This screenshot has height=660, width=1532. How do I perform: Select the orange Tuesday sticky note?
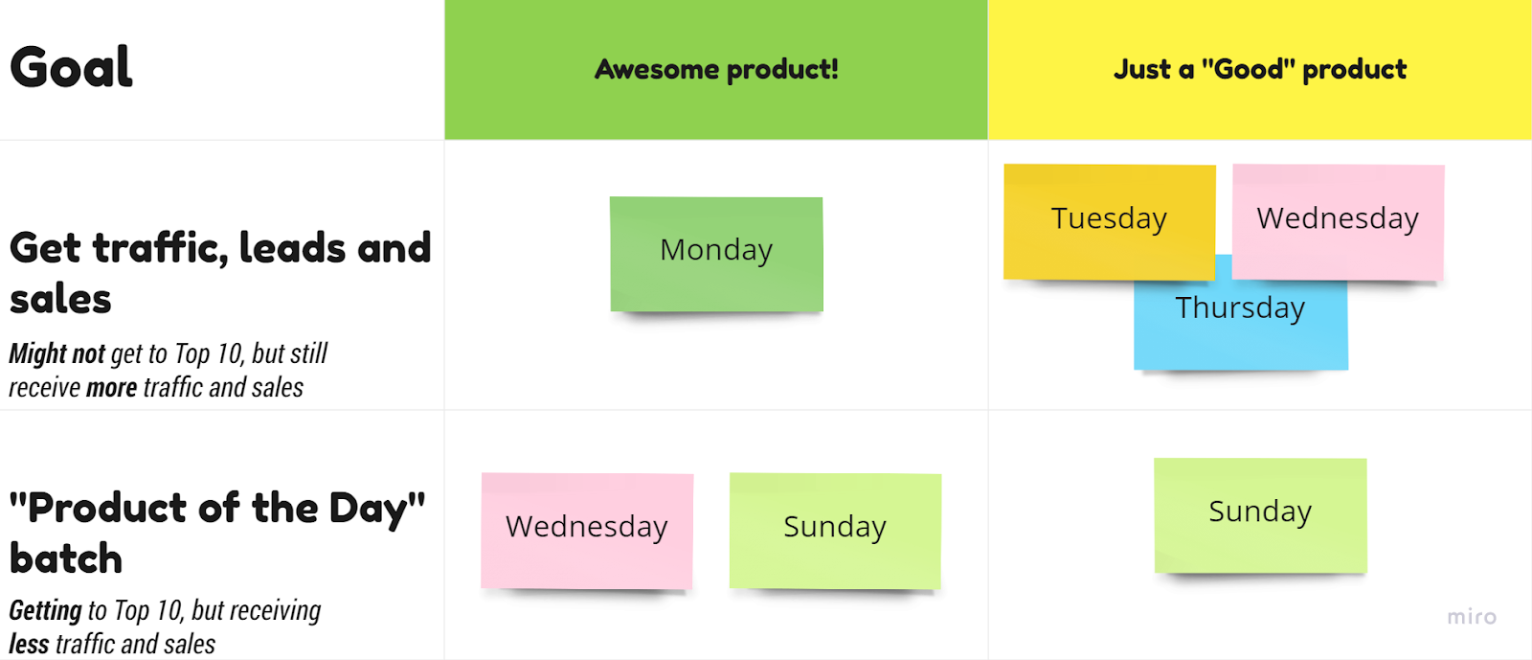coord(1109,221)
